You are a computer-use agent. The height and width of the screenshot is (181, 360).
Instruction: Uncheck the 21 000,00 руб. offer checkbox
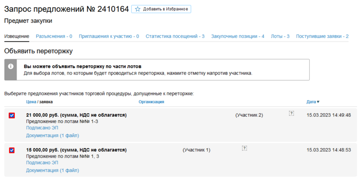tap(12, 115)
